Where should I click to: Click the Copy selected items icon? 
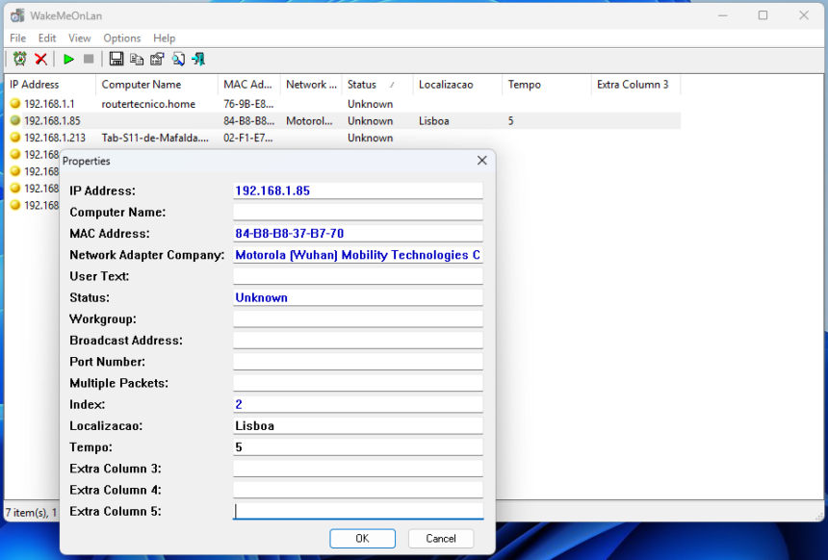[x=136, y=59]
